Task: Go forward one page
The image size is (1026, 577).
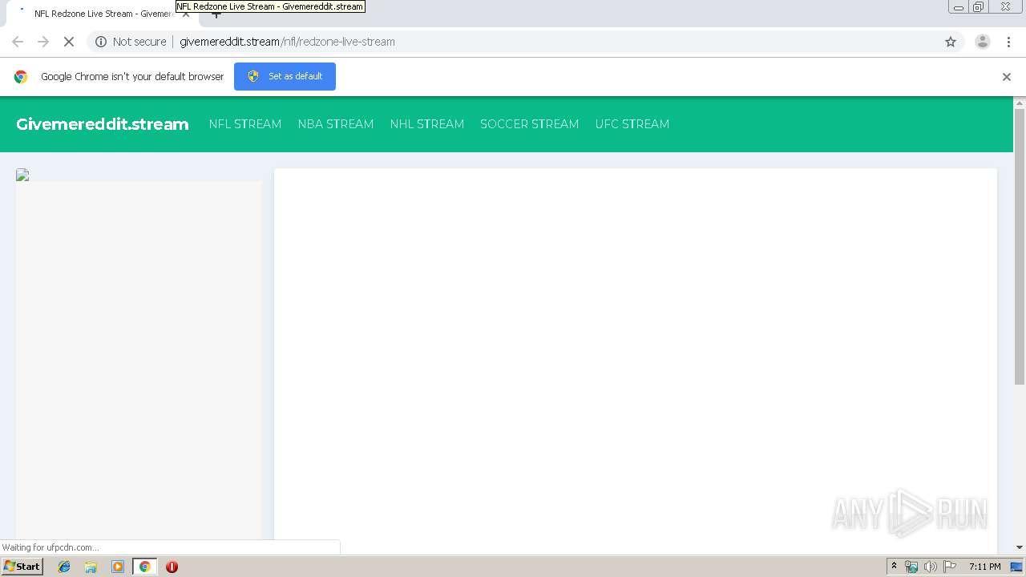Action: [x=43, y=42]
